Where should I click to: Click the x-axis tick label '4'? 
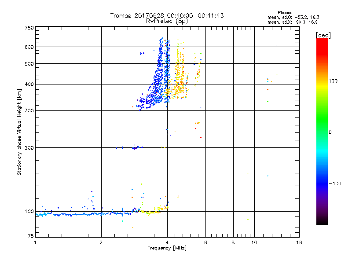click(x=167, y=242)
